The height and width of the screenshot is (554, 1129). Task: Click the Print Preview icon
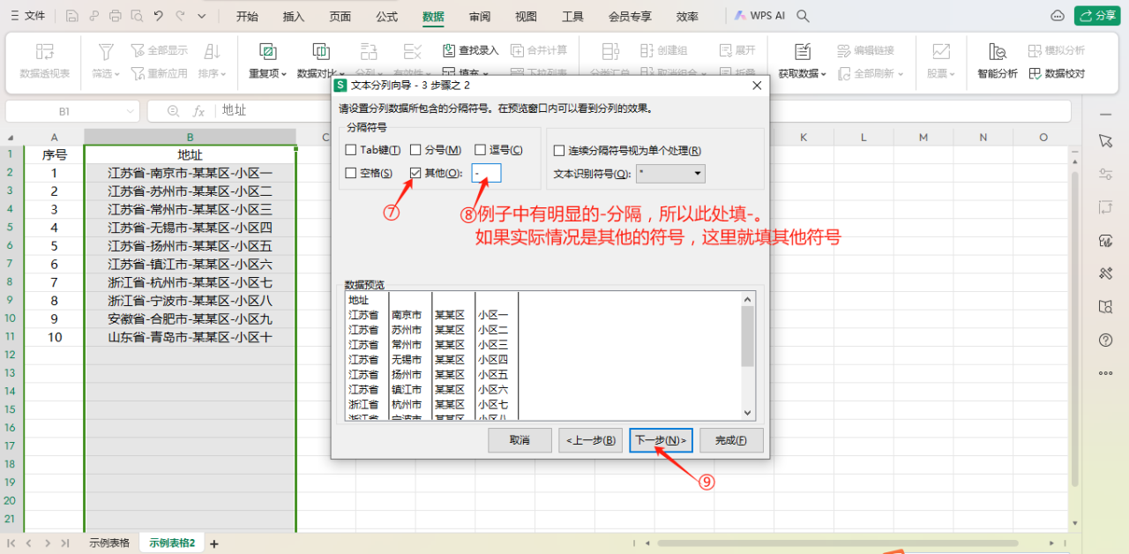point(137,16)
